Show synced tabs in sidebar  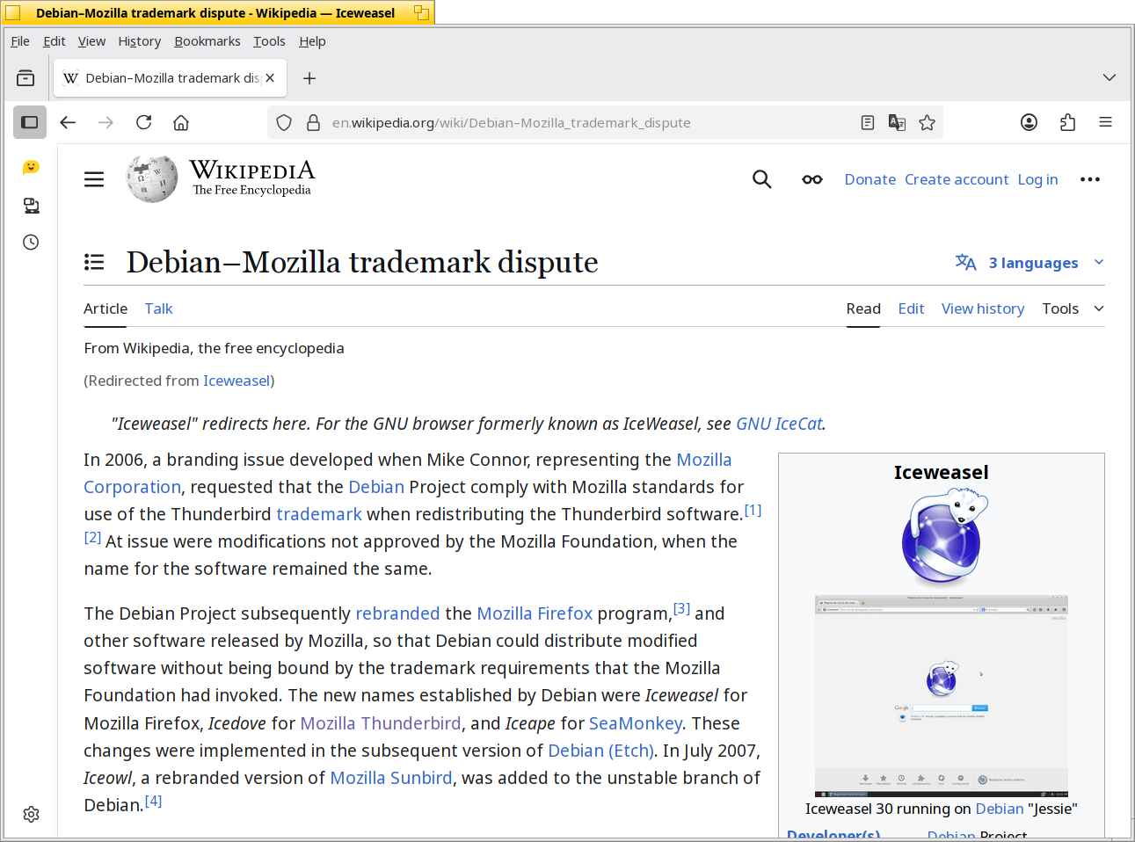[x=31, y=205]
